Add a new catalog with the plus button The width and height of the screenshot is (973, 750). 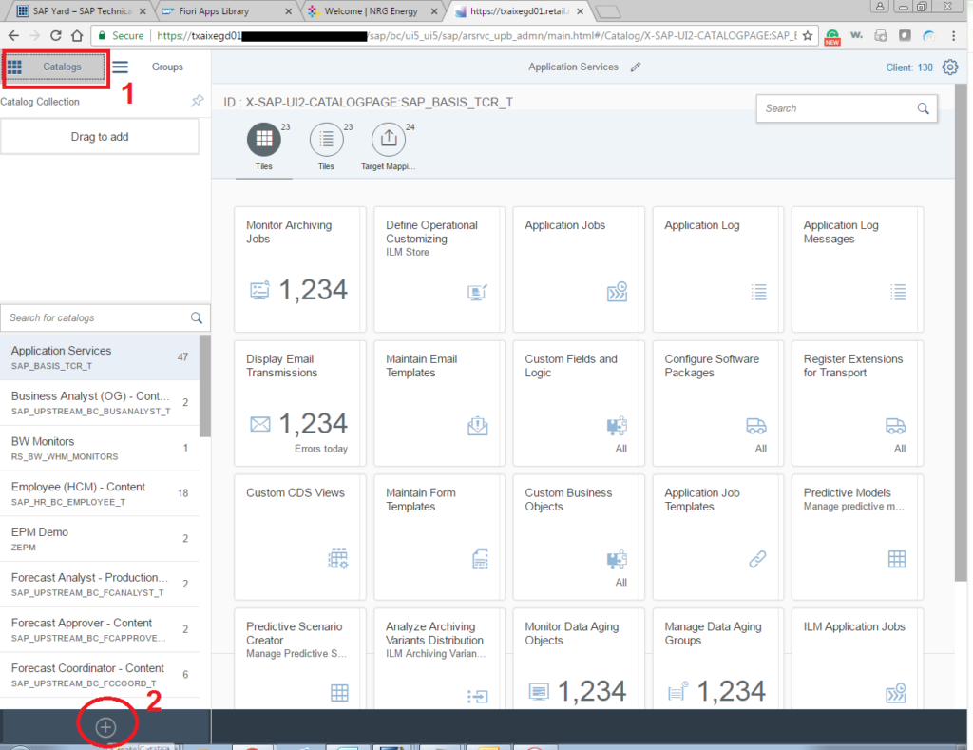coord(106,727)
